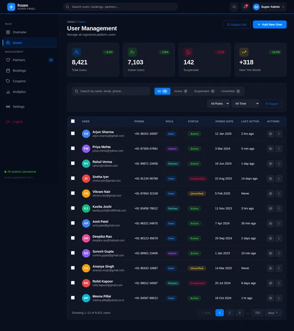Viewport: 294px width, 331px height.
Task: Go to page 2 of users
Action: point(230,313)
